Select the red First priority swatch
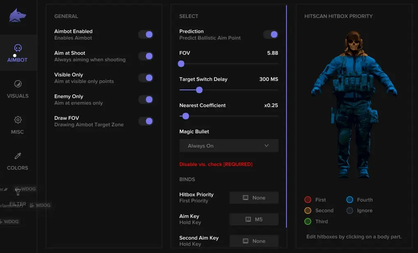The height and width of the screenshot is (253, 418). click(x=307, y=200)
